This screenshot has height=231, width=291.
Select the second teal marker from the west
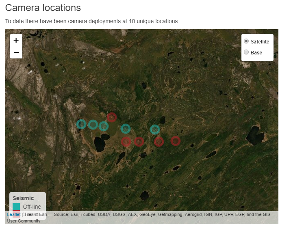[x=93, y=125]
